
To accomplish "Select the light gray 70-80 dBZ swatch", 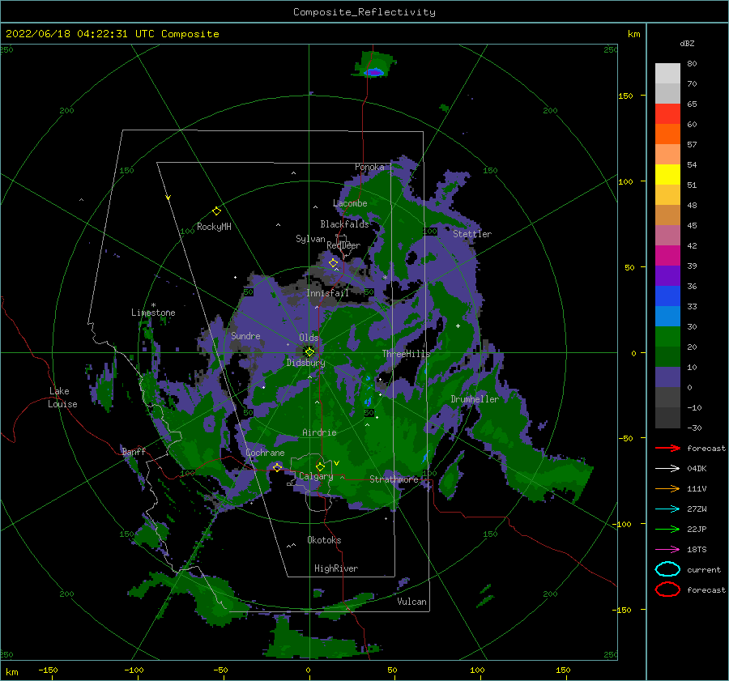I will 667,74.
